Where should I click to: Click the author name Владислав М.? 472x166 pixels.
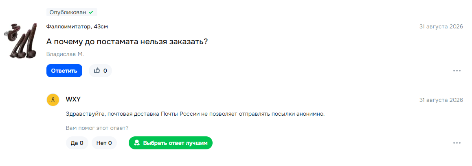tap(65, 54)
